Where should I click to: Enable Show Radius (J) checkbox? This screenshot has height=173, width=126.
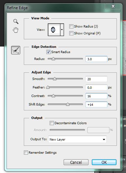[x=71, y=27]
